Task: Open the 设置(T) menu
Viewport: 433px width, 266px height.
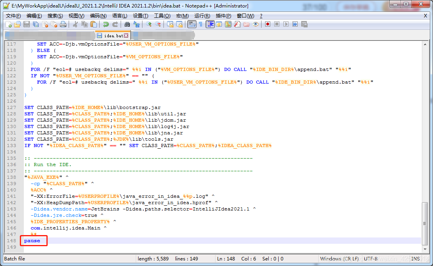Action: pos(140,16)
